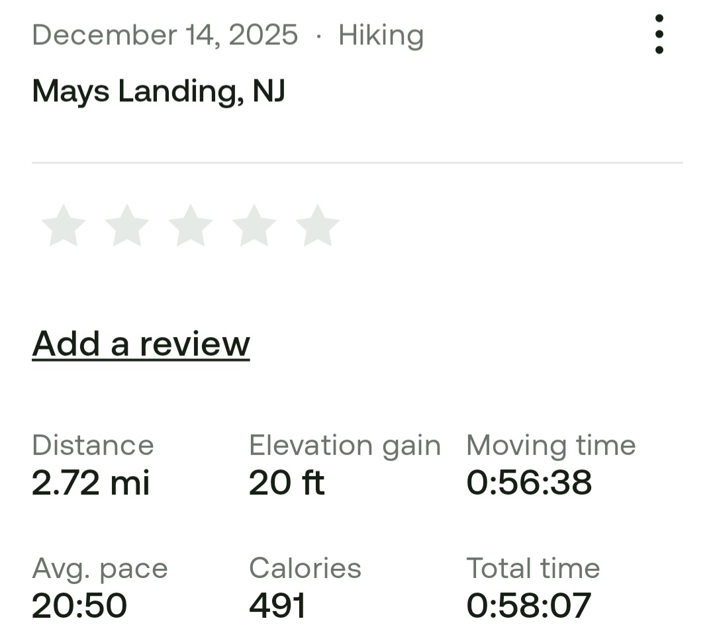The width and height of the screenshot is (715, 629).
Task: Open the three-dot more options menu
Action: 659,34
